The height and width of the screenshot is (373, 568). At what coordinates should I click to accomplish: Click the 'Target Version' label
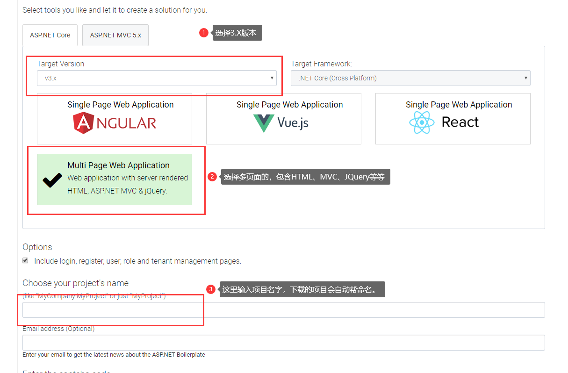61,64
